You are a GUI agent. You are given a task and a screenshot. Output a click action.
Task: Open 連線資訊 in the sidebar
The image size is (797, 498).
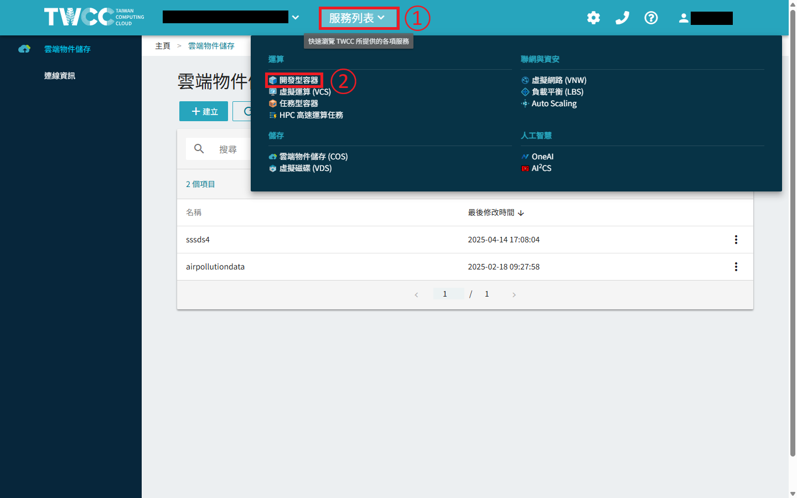[x=60, y=76]
